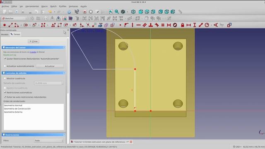Apply the Tangent constraint
The image size is (265, 149).
point(157,25)
